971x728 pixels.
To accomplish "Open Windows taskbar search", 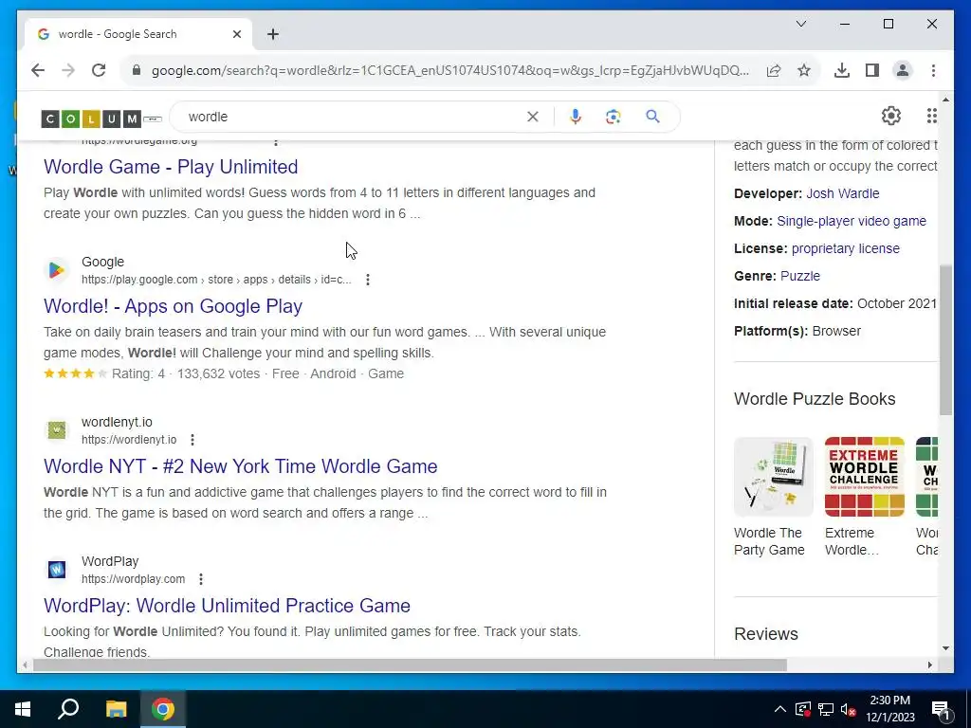I will [68, 709].
